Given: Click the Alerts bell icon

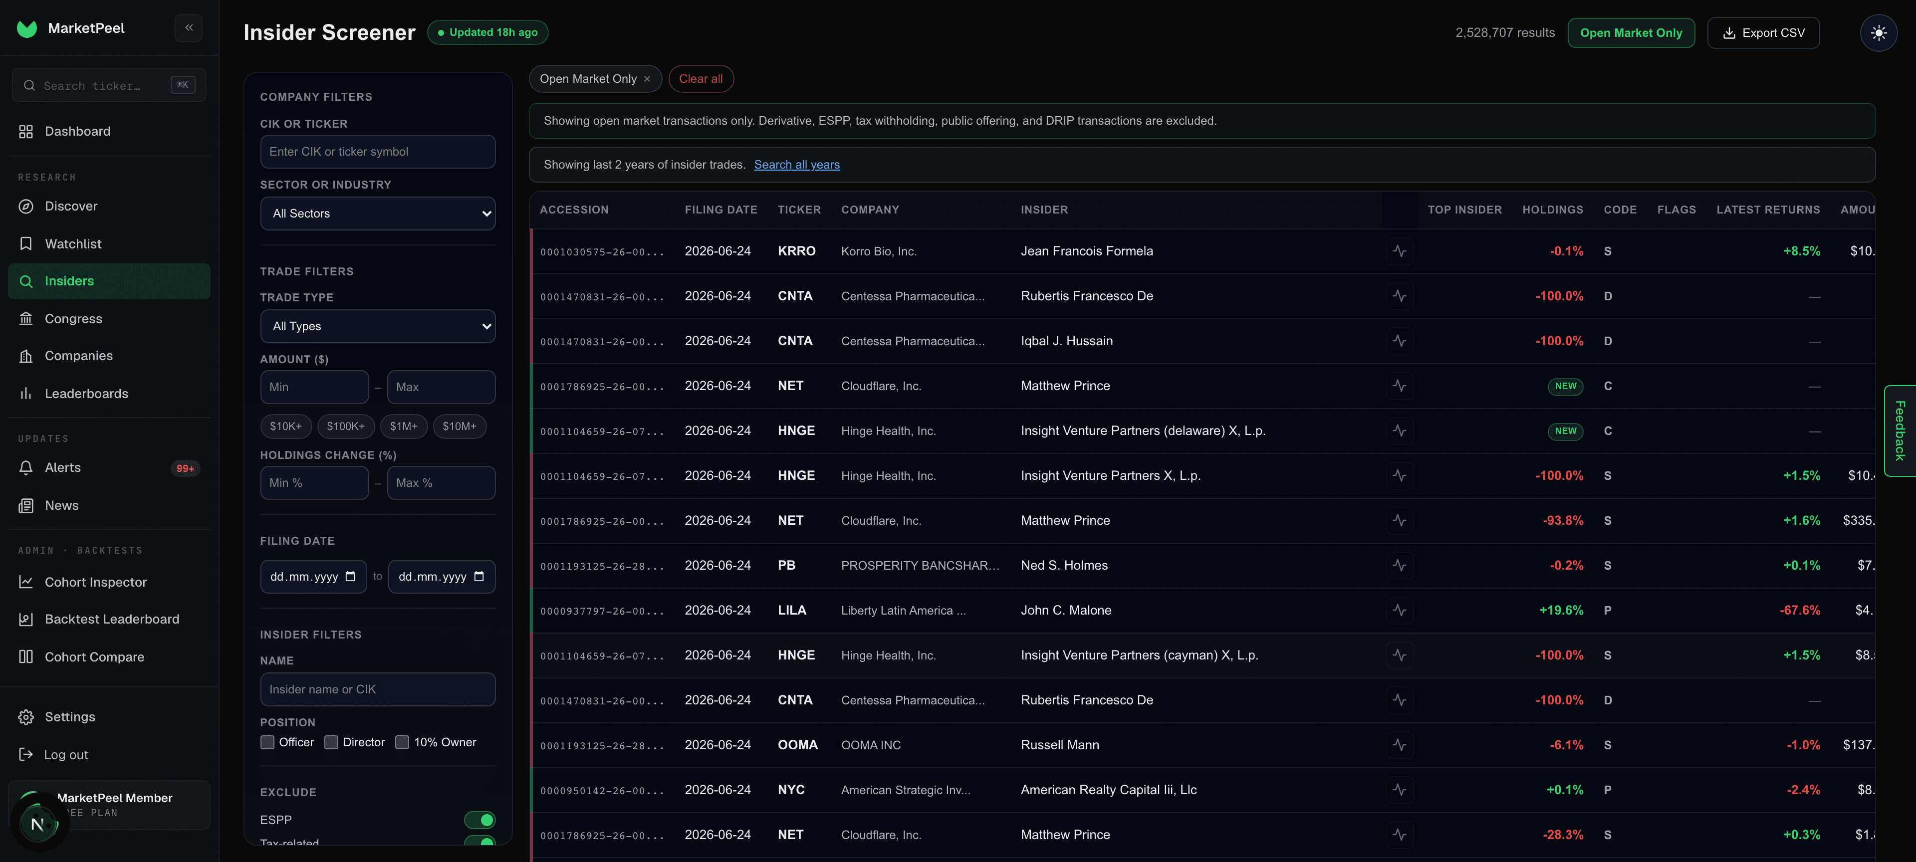Looking at the screenshot, I should pos(26,468).
